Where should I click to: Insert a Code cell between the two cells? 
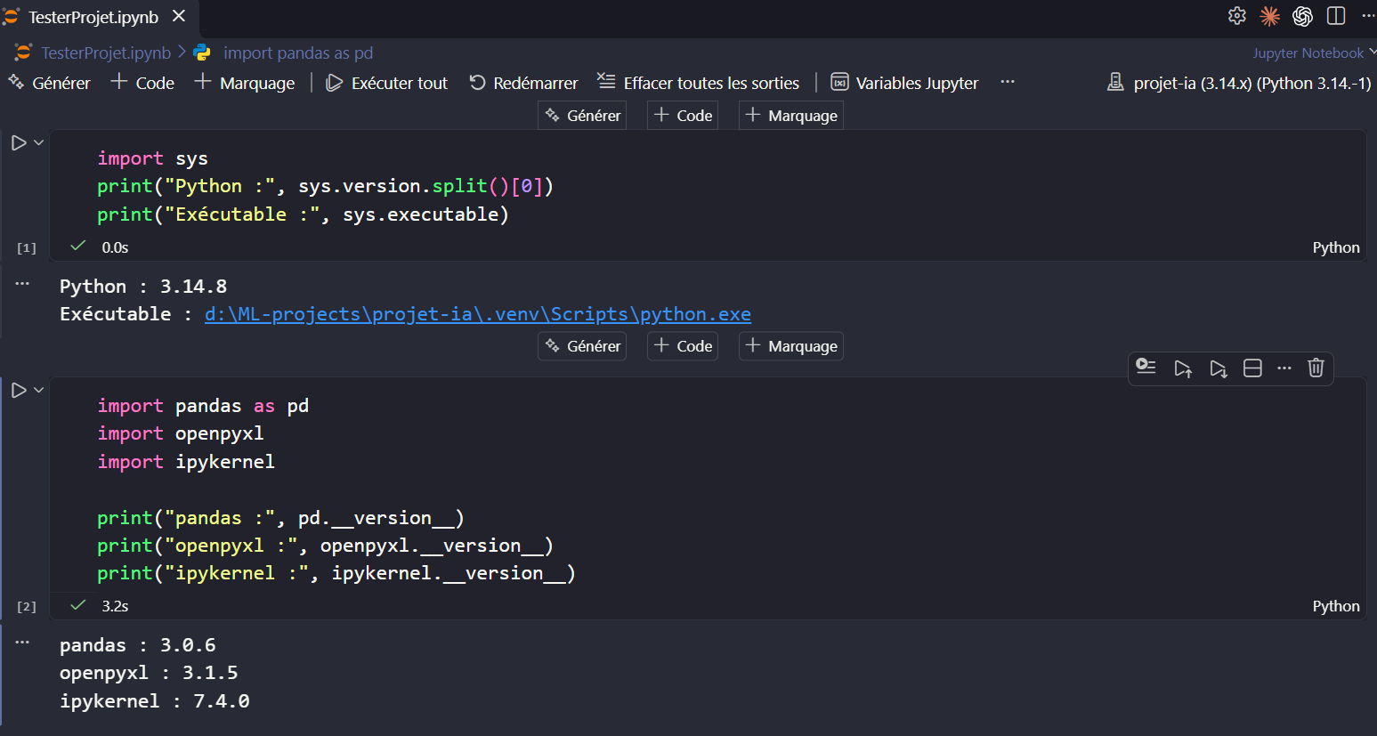[683, 346]
